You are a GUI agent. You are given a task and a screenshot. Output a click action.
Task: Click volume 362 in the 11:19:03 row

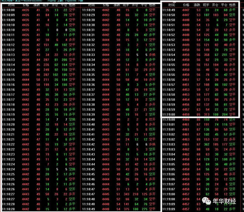pos(207,144)
